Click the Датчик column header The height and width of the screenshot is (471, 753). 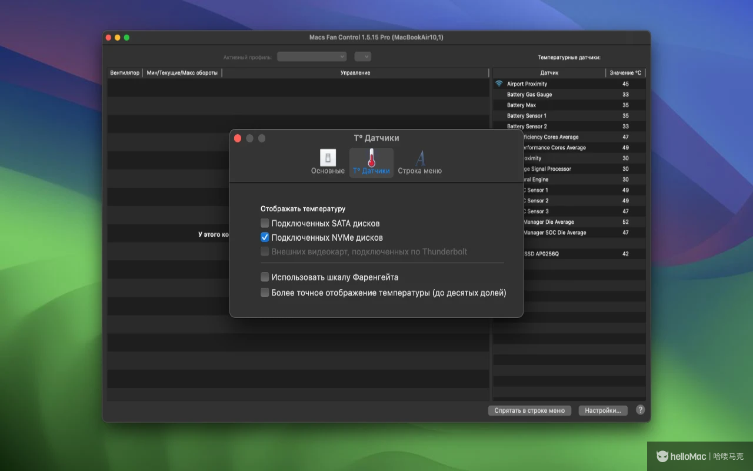click(549, 73)
